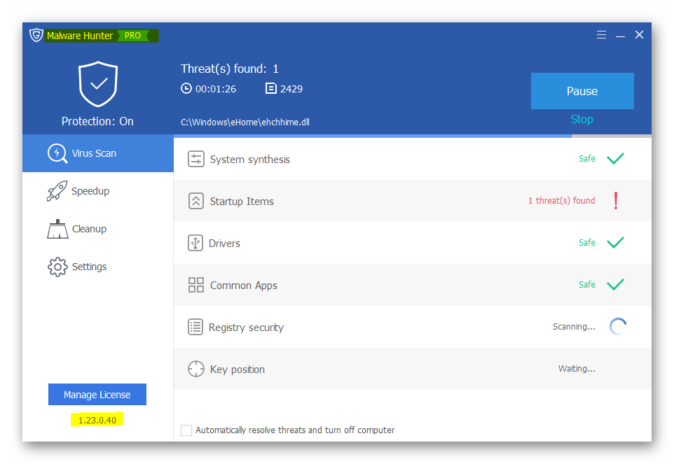The image size is (674, 464).
Task: Click the '1 threat(s) found' text
Action: tap(562, 200)
